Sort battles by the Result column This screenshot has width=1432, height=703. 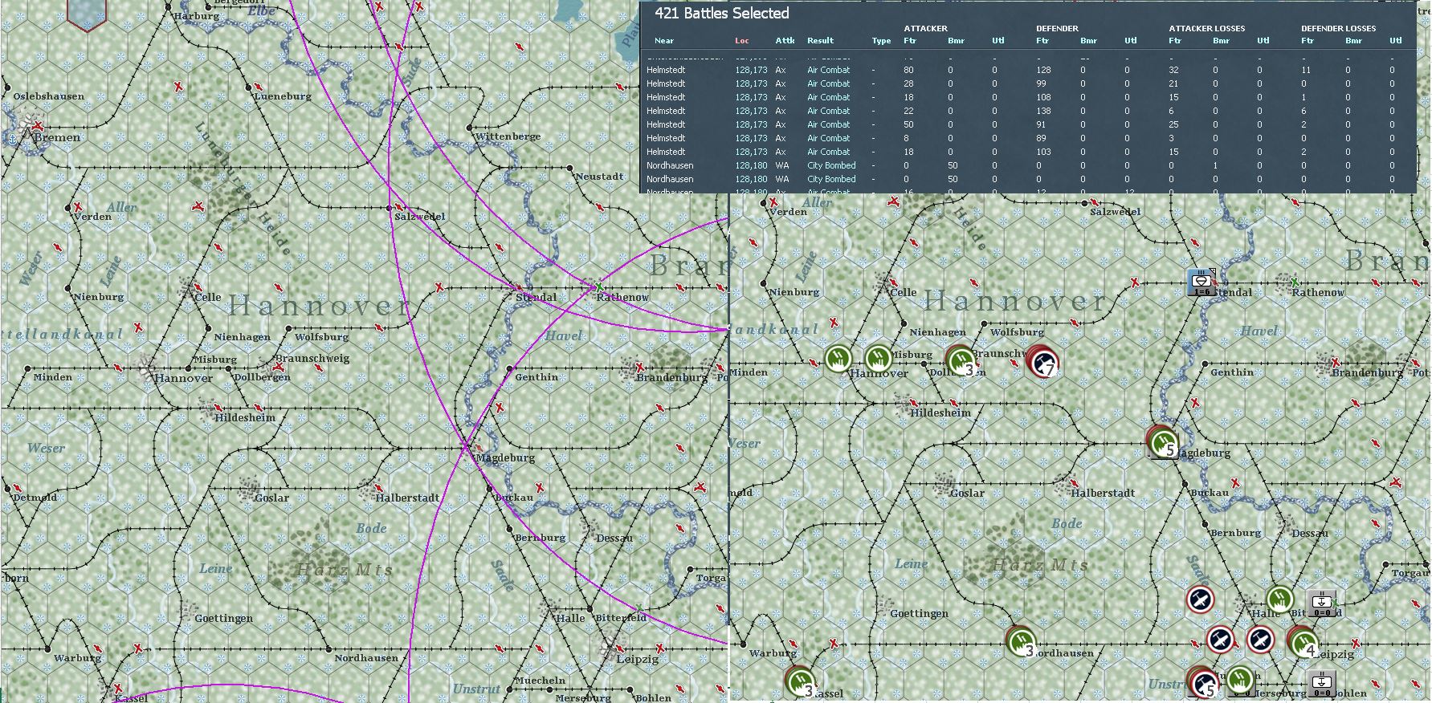821,41
